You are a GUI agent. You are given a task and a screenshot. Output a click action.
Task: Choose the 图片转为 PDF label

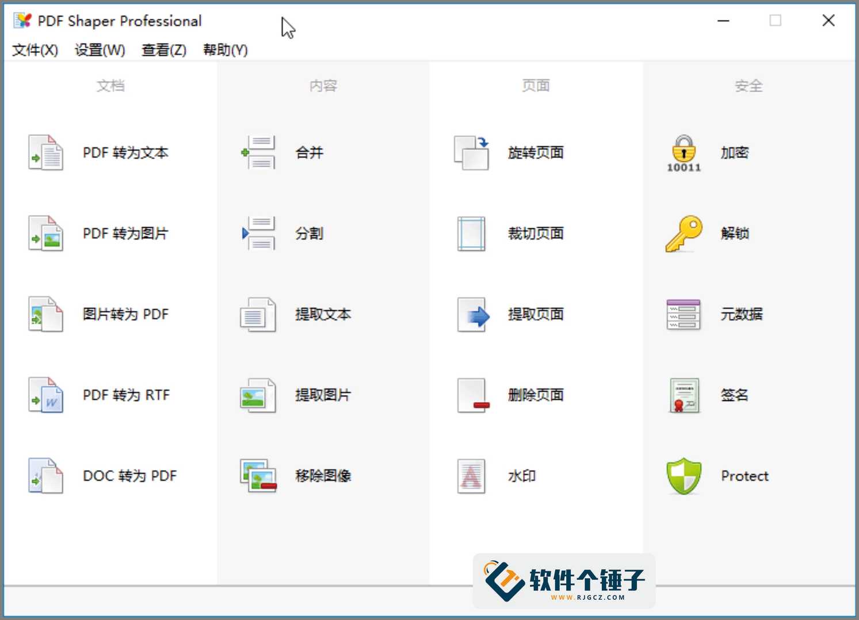point(125,314)
